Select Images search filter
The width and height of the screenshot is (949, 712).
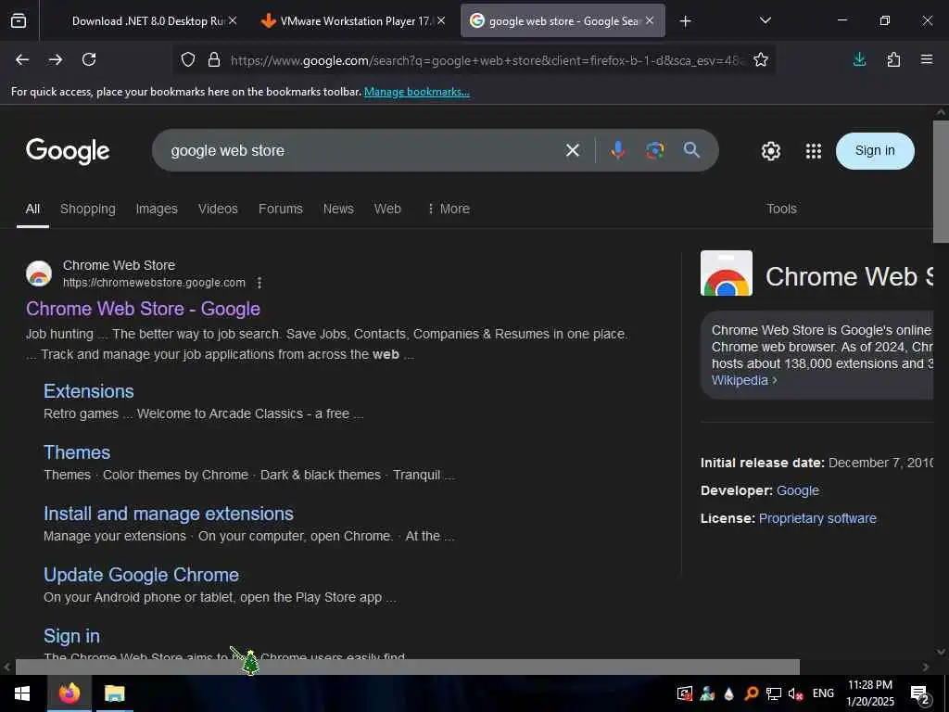(x=157, y=209)
